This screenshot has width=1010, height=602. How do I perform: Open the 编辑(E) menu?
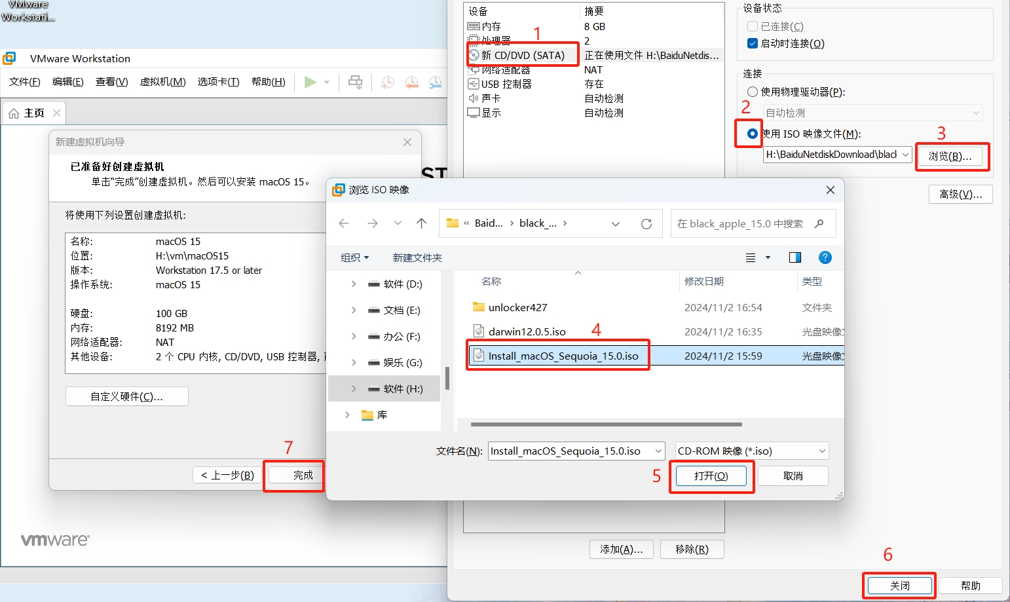tap(68, 82)
